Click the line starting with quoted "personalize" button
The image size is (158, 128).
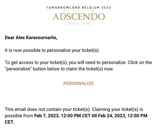(x=59, y=69)
